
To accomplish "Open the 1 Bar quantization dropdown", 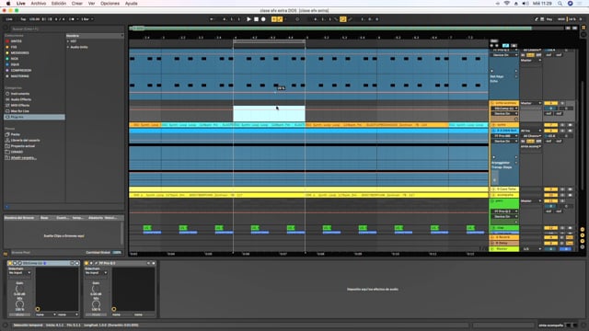I will coord(87,19).
